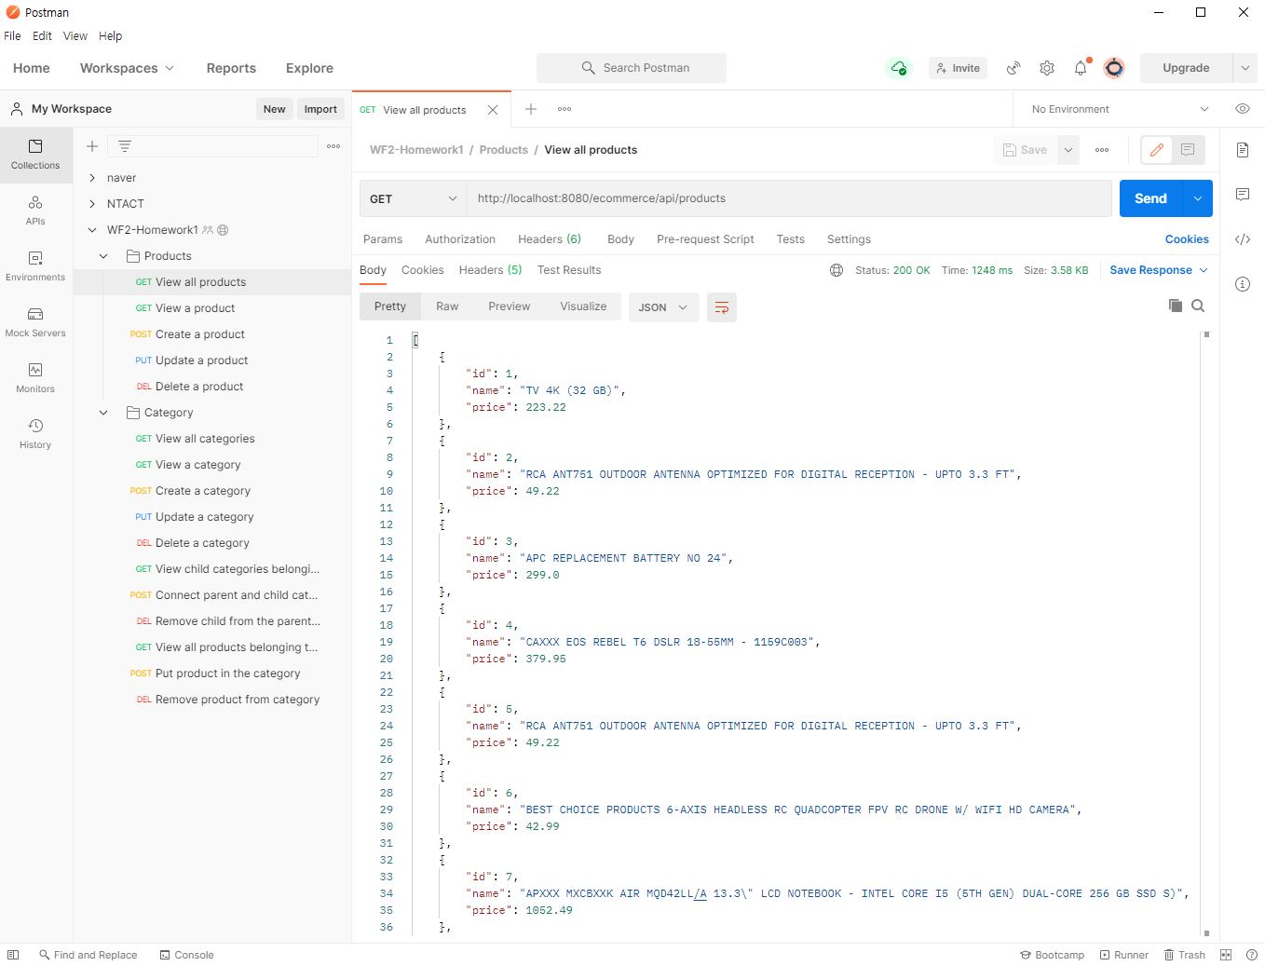The image size is (1265, 966).
Task: Collapse the WF2-Homework1 collection
Action: click(92, 230)
